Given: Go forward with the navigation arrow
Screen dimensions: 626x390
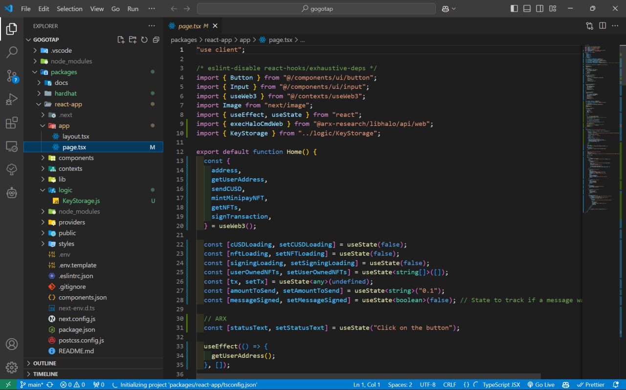Looking at the screenshot, I should tap(187, 9).
